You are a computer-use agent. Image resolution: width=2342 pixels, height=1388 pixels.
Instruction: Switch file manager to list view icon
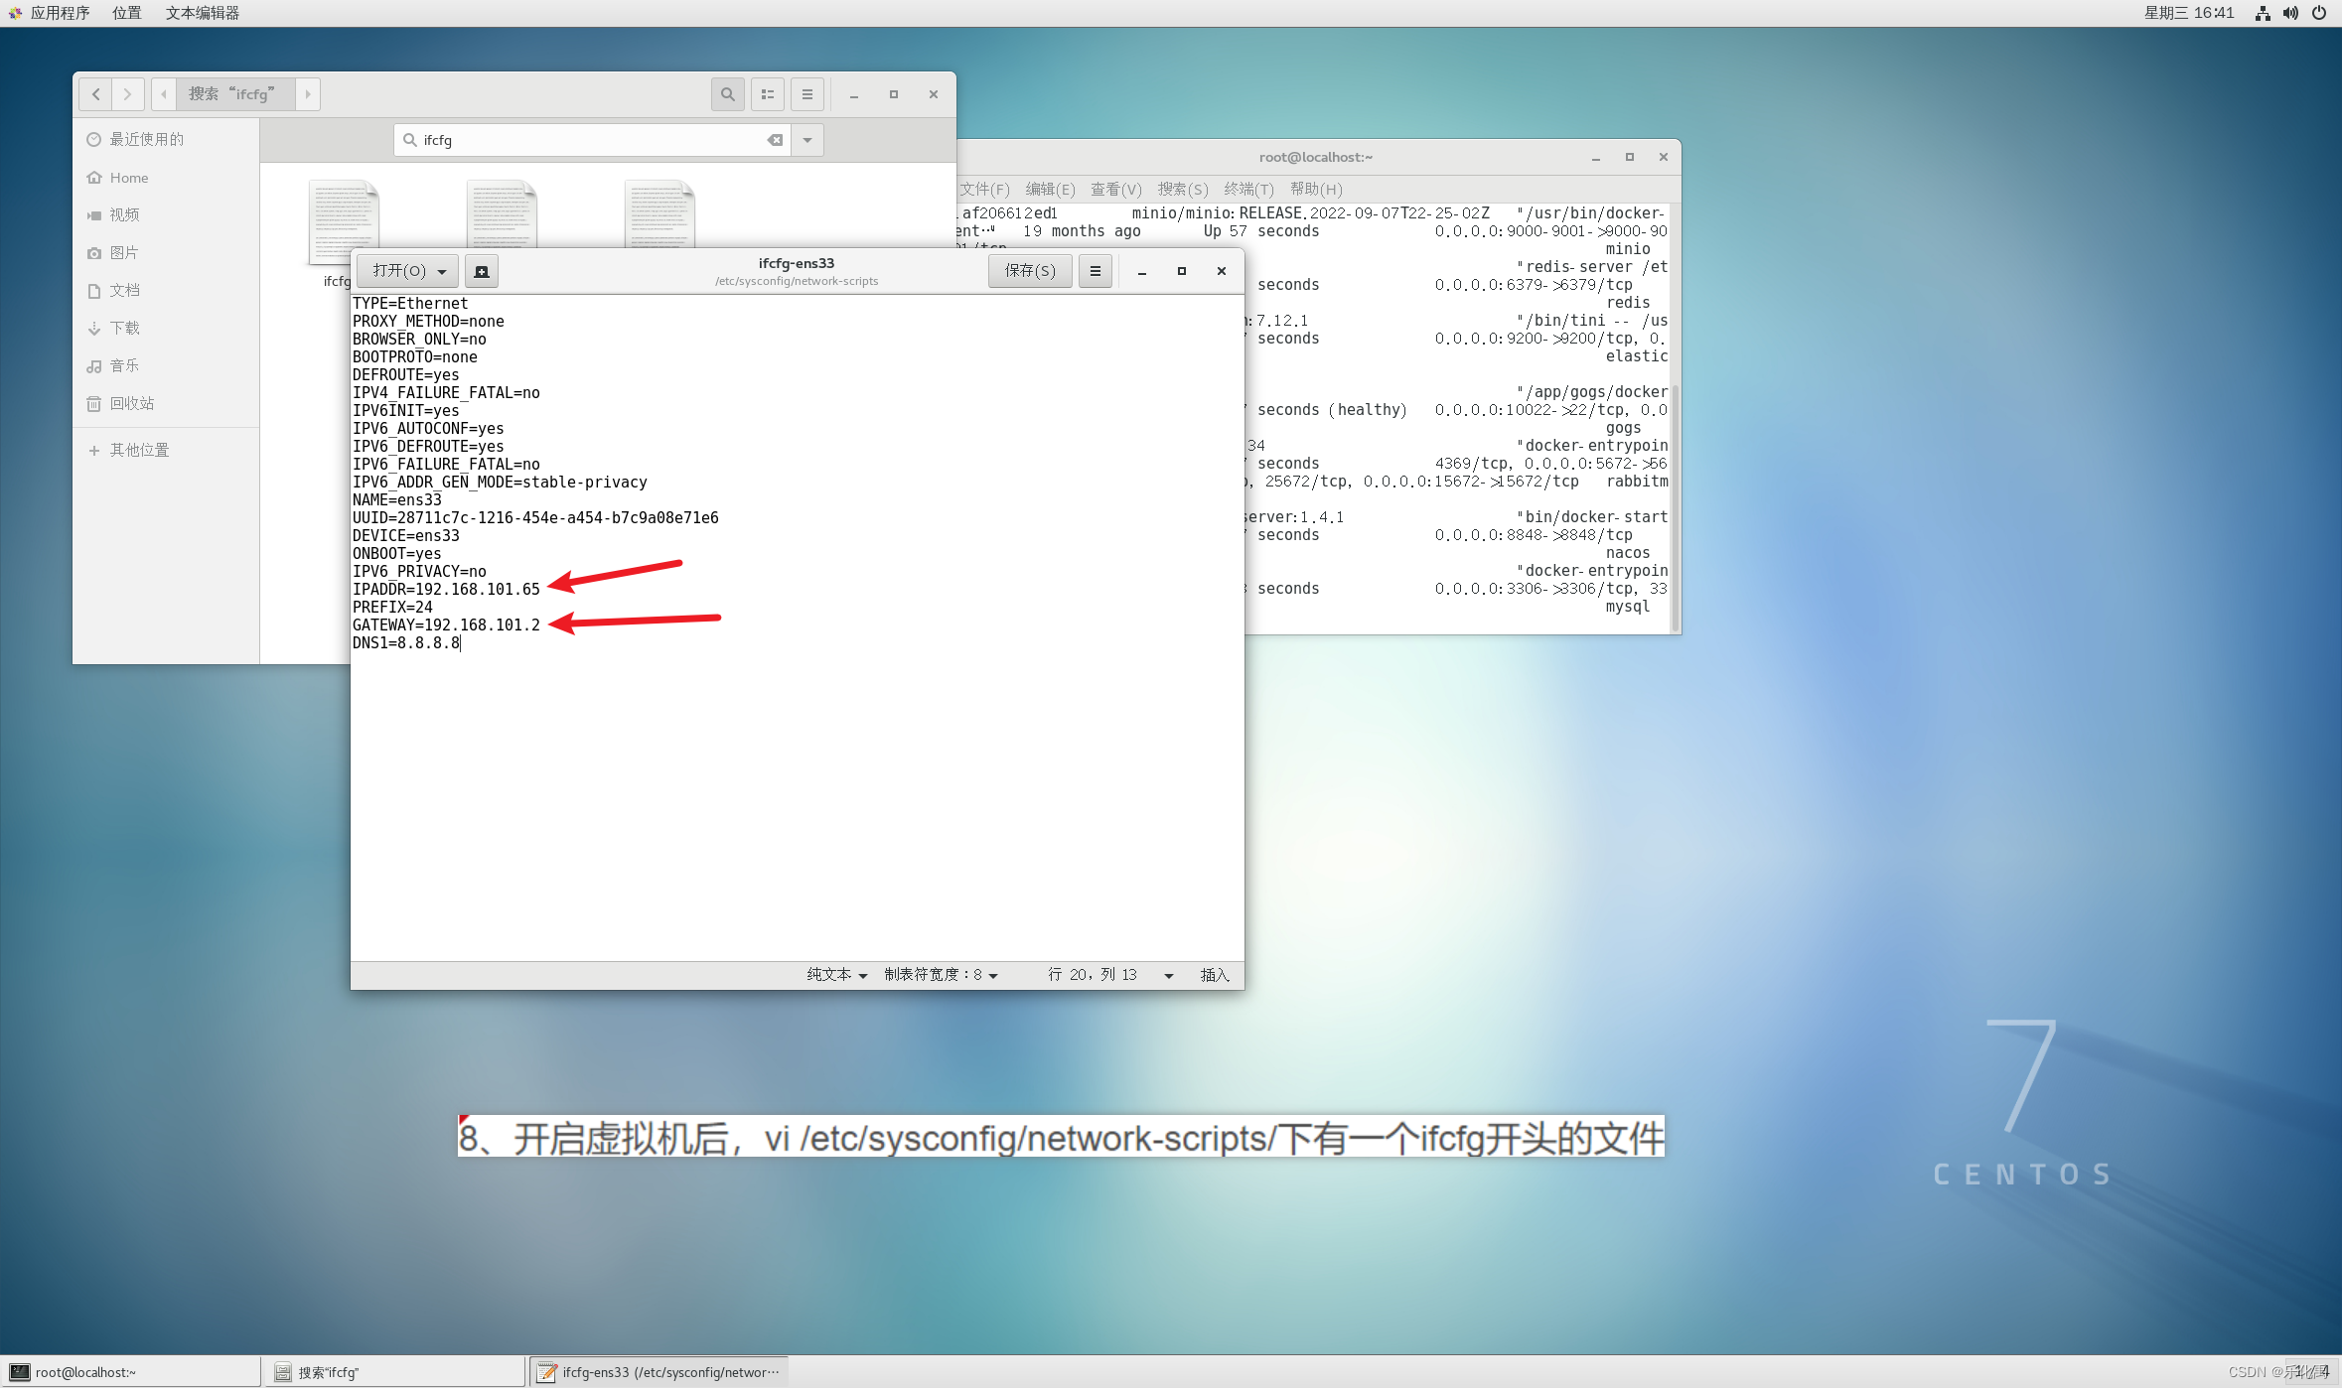coord(767,94)
